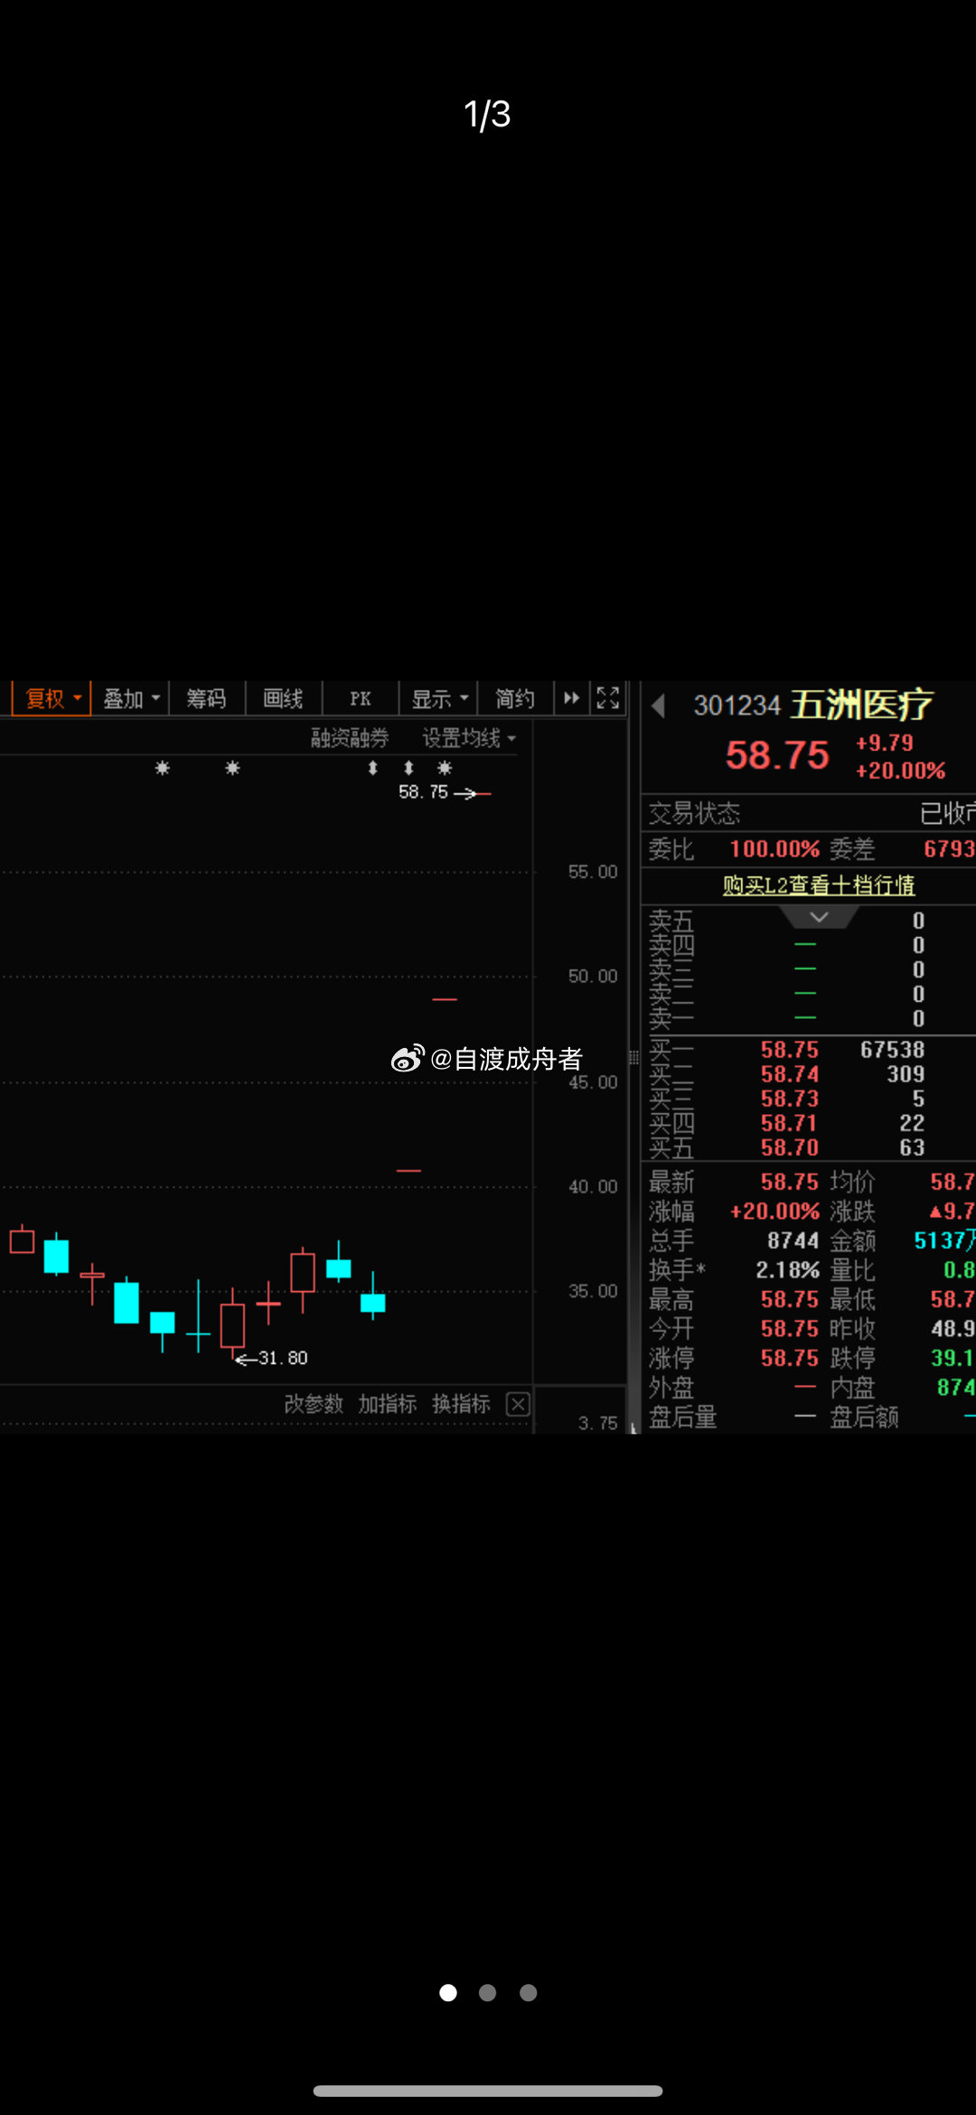Click 改参数 button
This screenshot has height=2115, width=976.
pos(314,1404)
